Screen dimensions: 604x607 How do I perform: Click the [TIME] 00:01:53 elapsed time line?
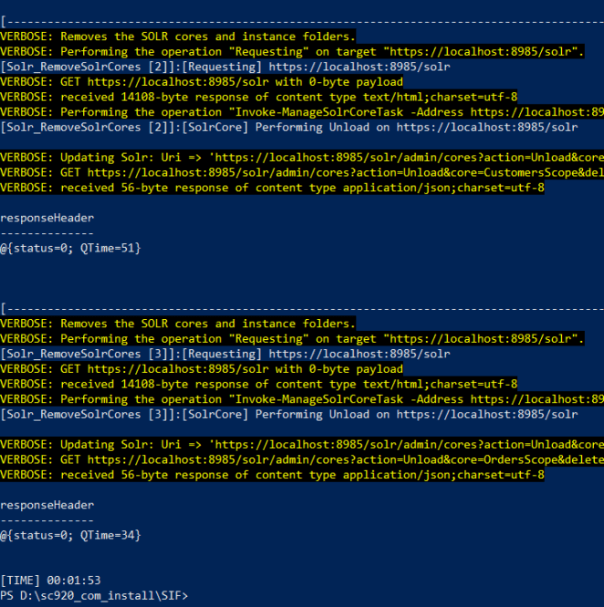point(50,580)
